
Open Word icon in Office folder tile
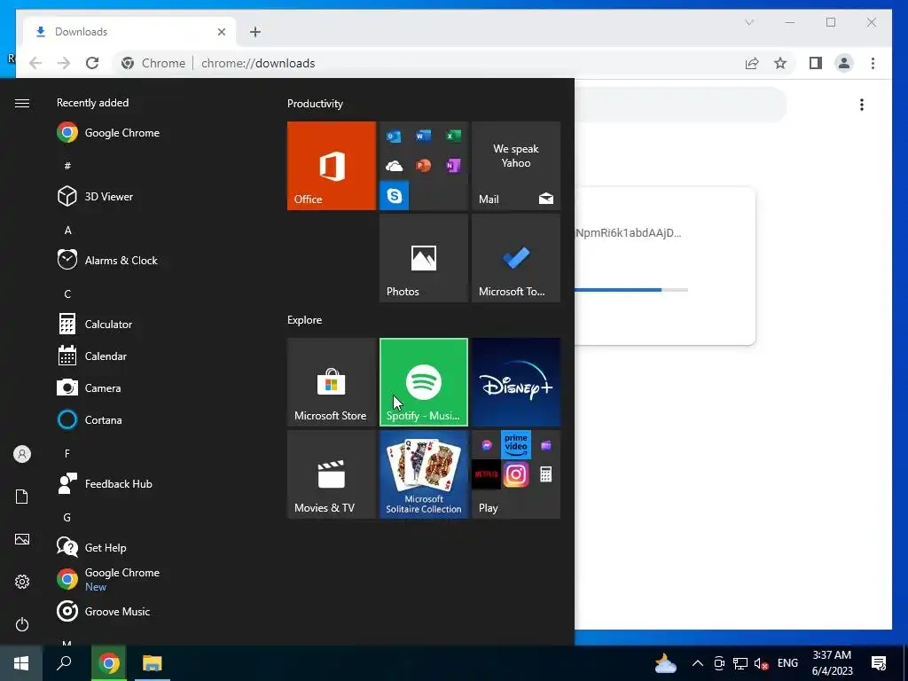[423, 136]
